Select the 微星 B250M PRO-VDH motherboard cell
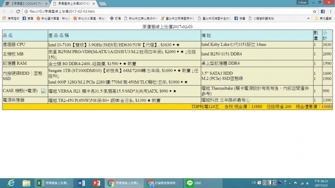 124,54
